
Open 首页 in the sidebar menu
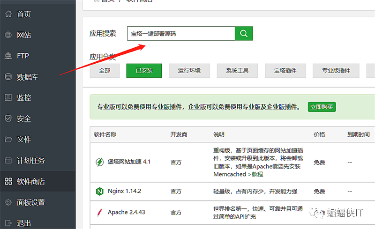point(24,14)
